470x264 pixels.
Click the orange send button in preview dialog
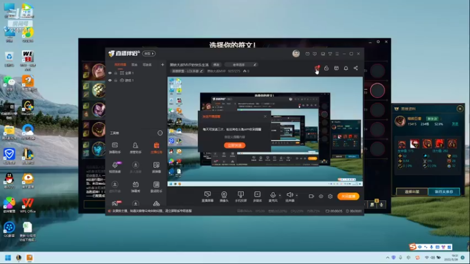(234, 145)
